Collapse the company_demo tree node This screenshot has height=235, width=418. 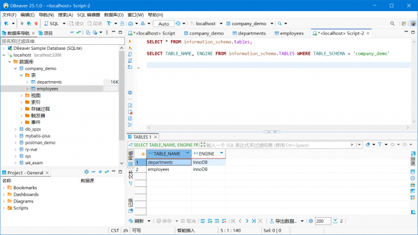(15, 68)
